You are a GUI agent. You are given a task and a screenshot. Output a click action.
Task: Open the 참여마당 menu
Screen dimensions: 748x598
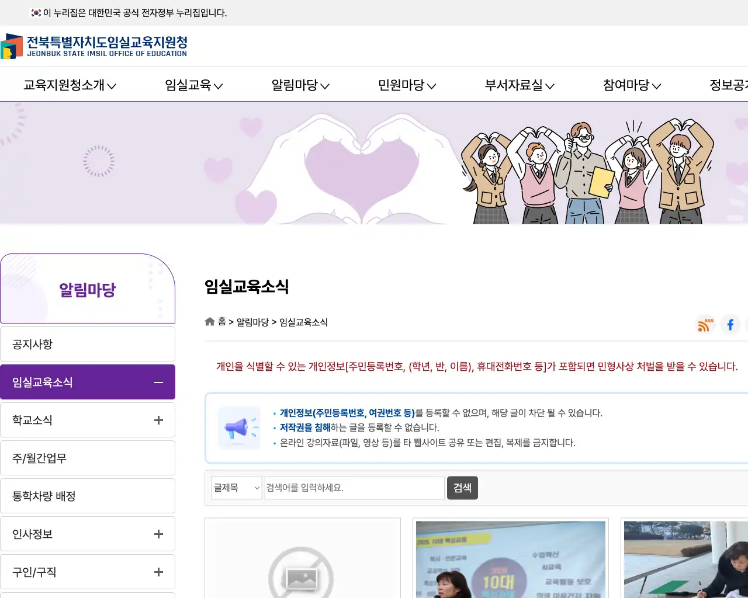click(631, 85)
